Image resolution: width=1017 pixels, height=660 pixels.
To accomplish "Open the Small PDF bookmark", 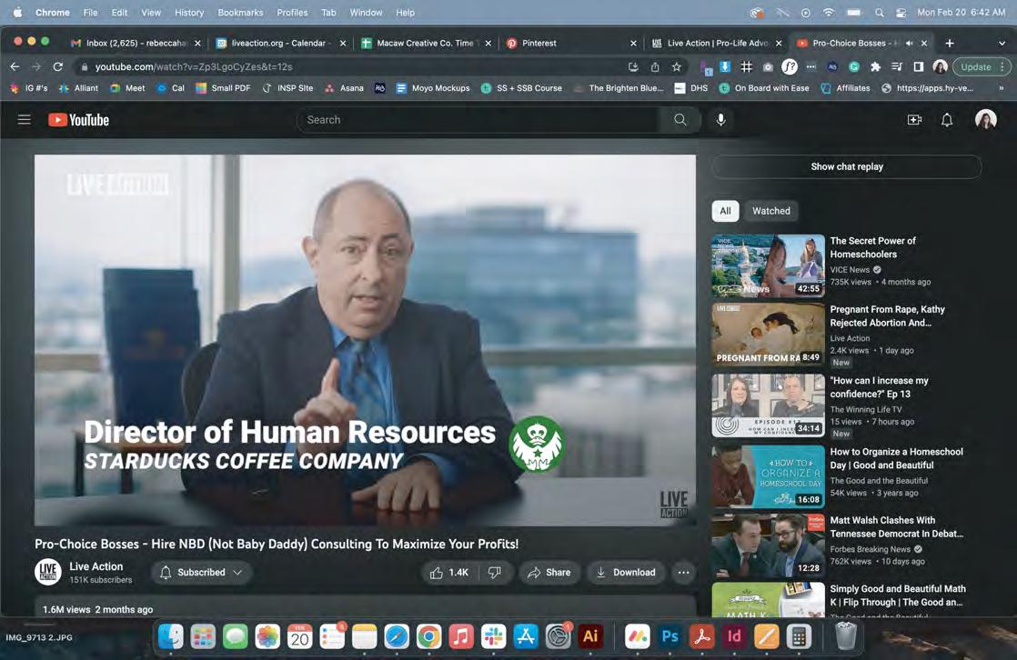I will [x=223, y=88].
